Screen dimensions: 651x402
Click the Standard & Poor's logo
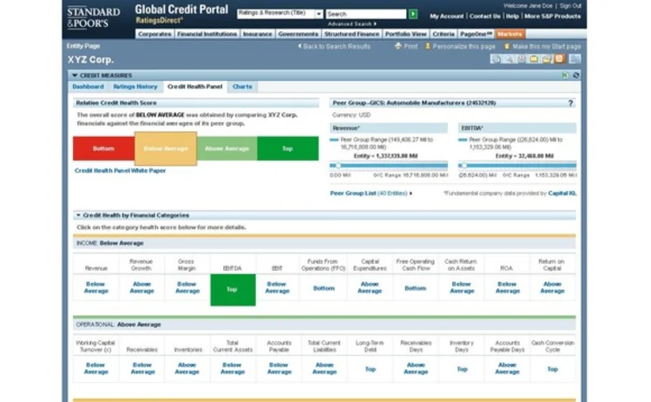(x=94, y=17)
